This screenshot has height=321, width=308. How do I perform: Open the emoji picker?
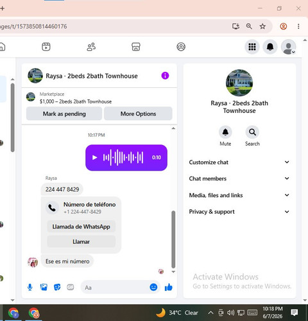153,287
